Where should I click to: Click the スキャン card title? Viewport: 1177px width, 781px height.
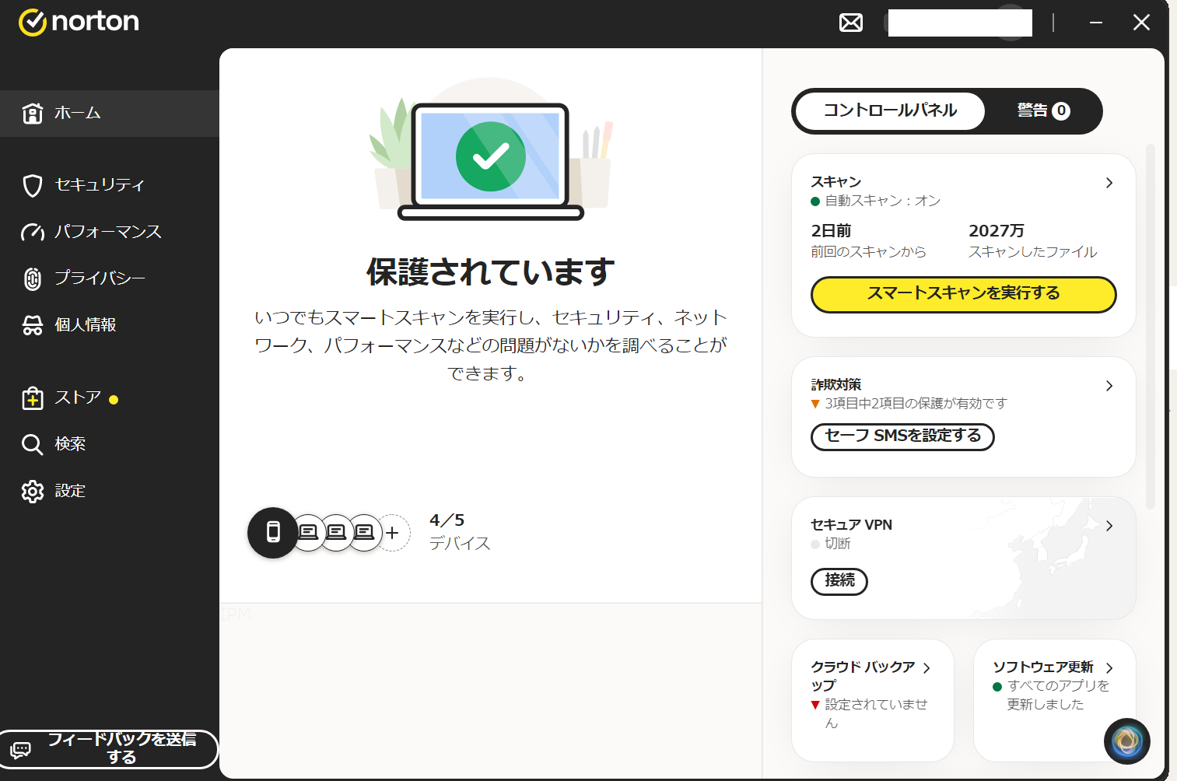[836, 182]
